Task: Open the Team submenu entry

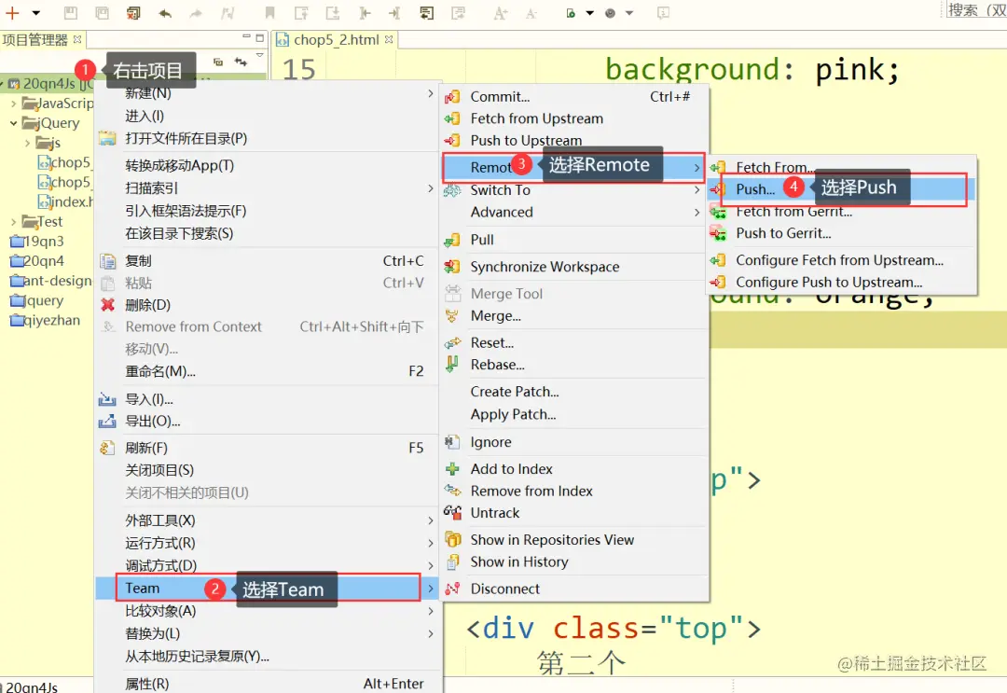Action: click(267, 589)
